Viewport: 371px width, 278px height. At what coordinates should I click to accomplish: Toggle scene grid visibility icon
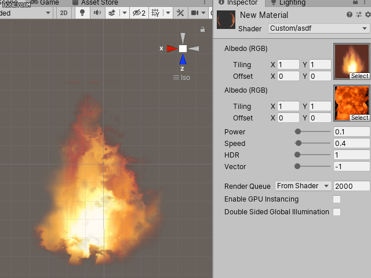click(x=155, y=13)
